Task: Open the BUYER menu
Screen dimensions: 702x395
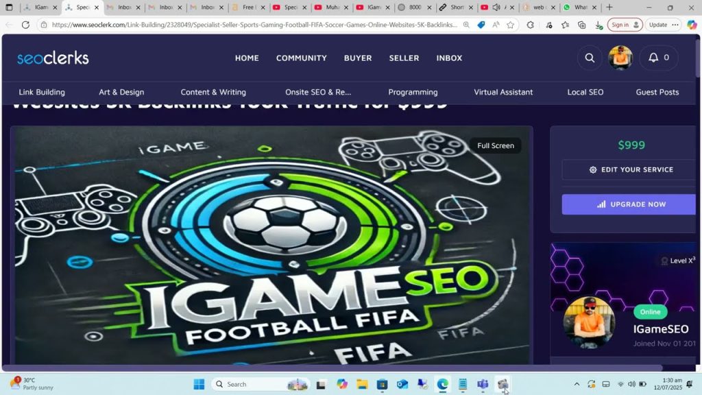Action: (358, 58)
